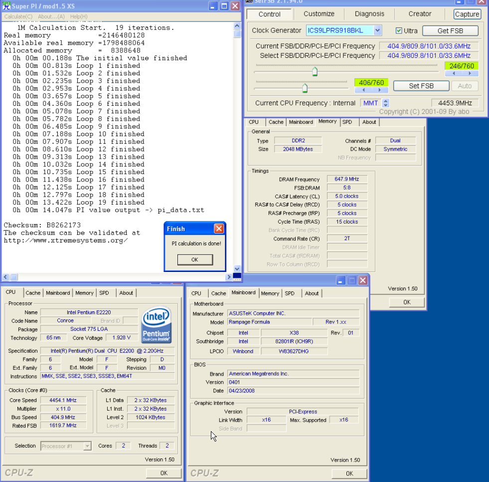489x482 pixels.
Task: Click the MMT frequency mode spinner
Action: [x=386, y=103]
